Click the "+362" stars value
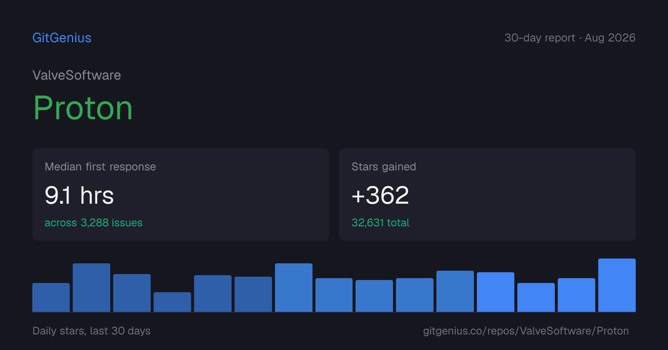Viewport: 668px width, 350px height. [380, 195]
